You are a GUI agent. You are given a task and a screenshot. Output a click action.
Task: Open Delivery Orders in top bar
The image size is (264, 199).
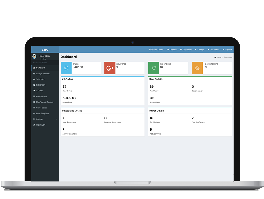pyautogui.click(x=156, y=50)
